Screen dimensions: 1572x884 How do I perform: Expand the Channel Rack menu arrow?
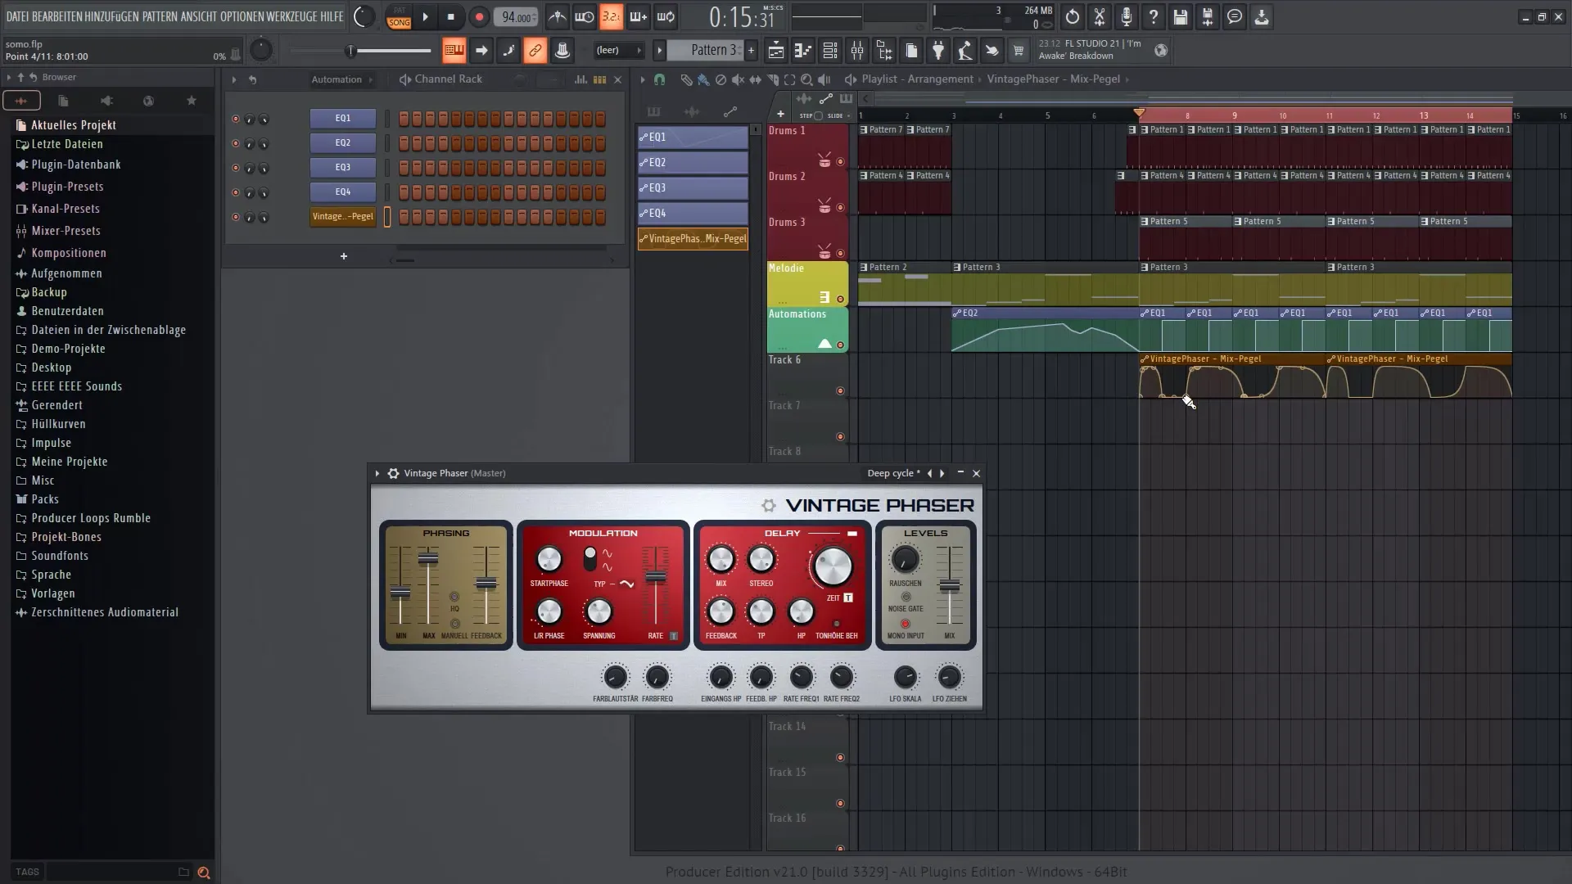coord(234,79)
